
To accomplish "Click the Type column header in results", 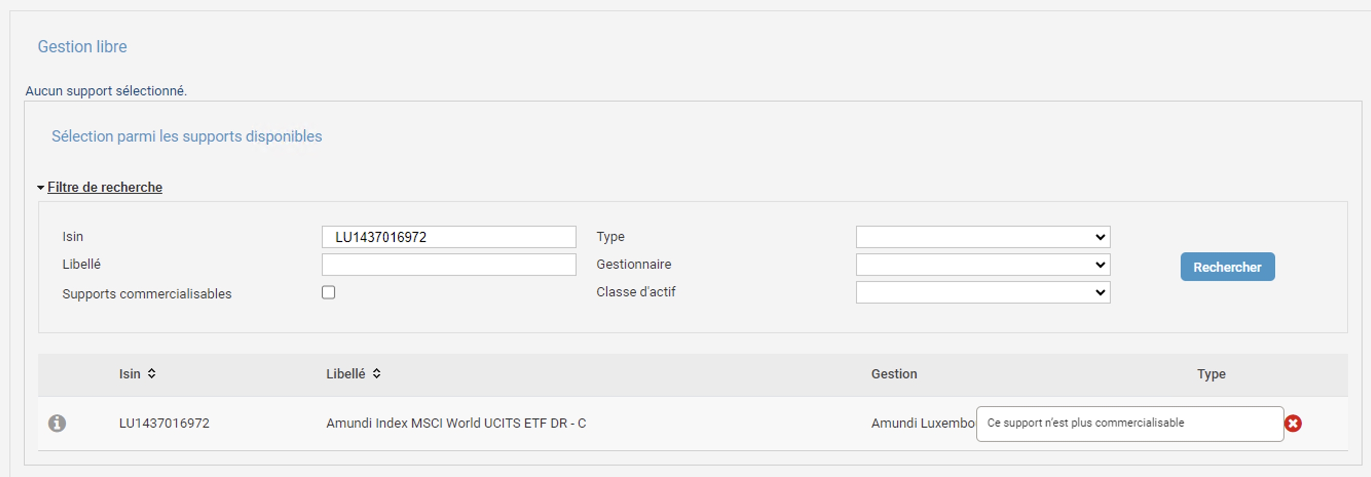I will pos(1211,374).
